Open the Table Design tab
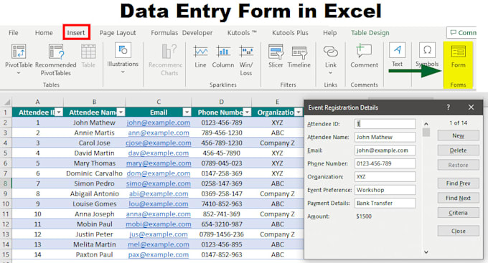This screenshot has width=488, height=263. pyautogui.click(x=370, y=33)
